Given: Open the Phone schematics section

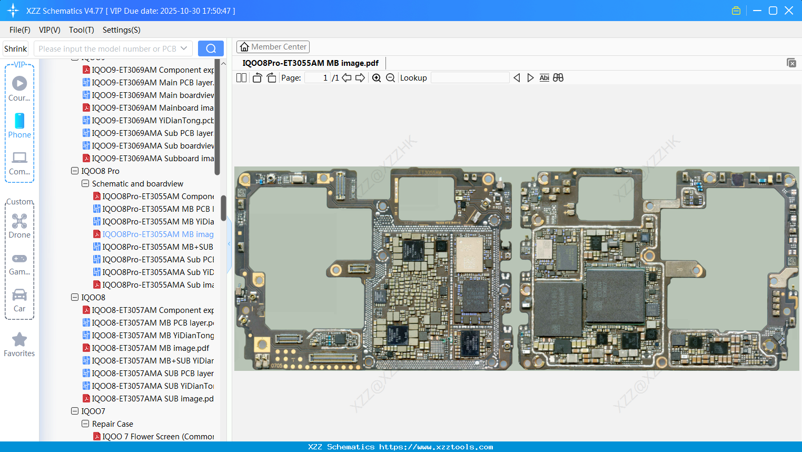Looking at the screenshot, I should pos(19,126).
